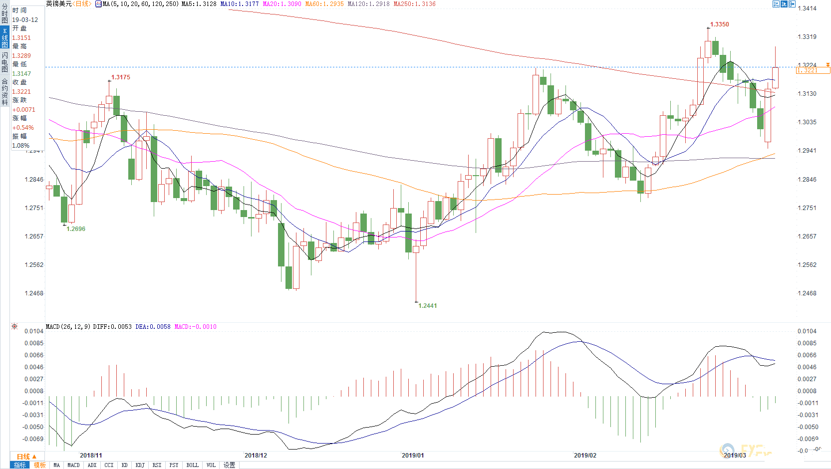The image size is (831, 469).
Task: Click the 2019/02 timeline label
Action: 585,456
